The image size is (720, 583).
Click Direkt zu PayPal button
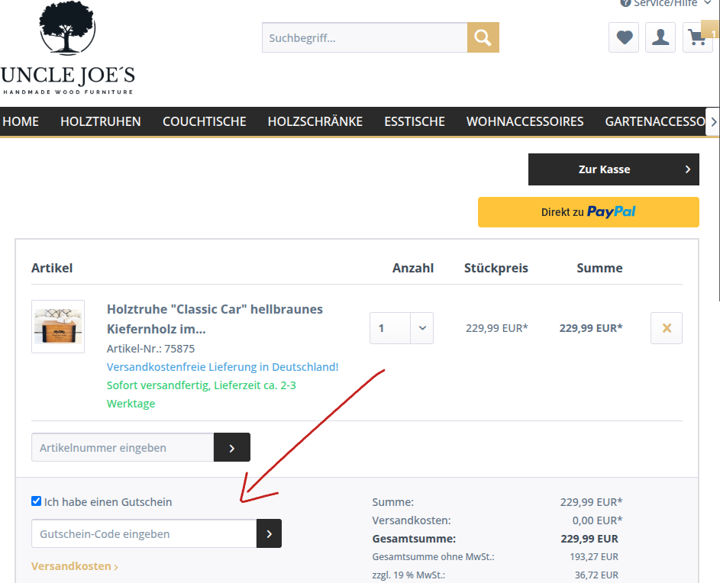588,212
